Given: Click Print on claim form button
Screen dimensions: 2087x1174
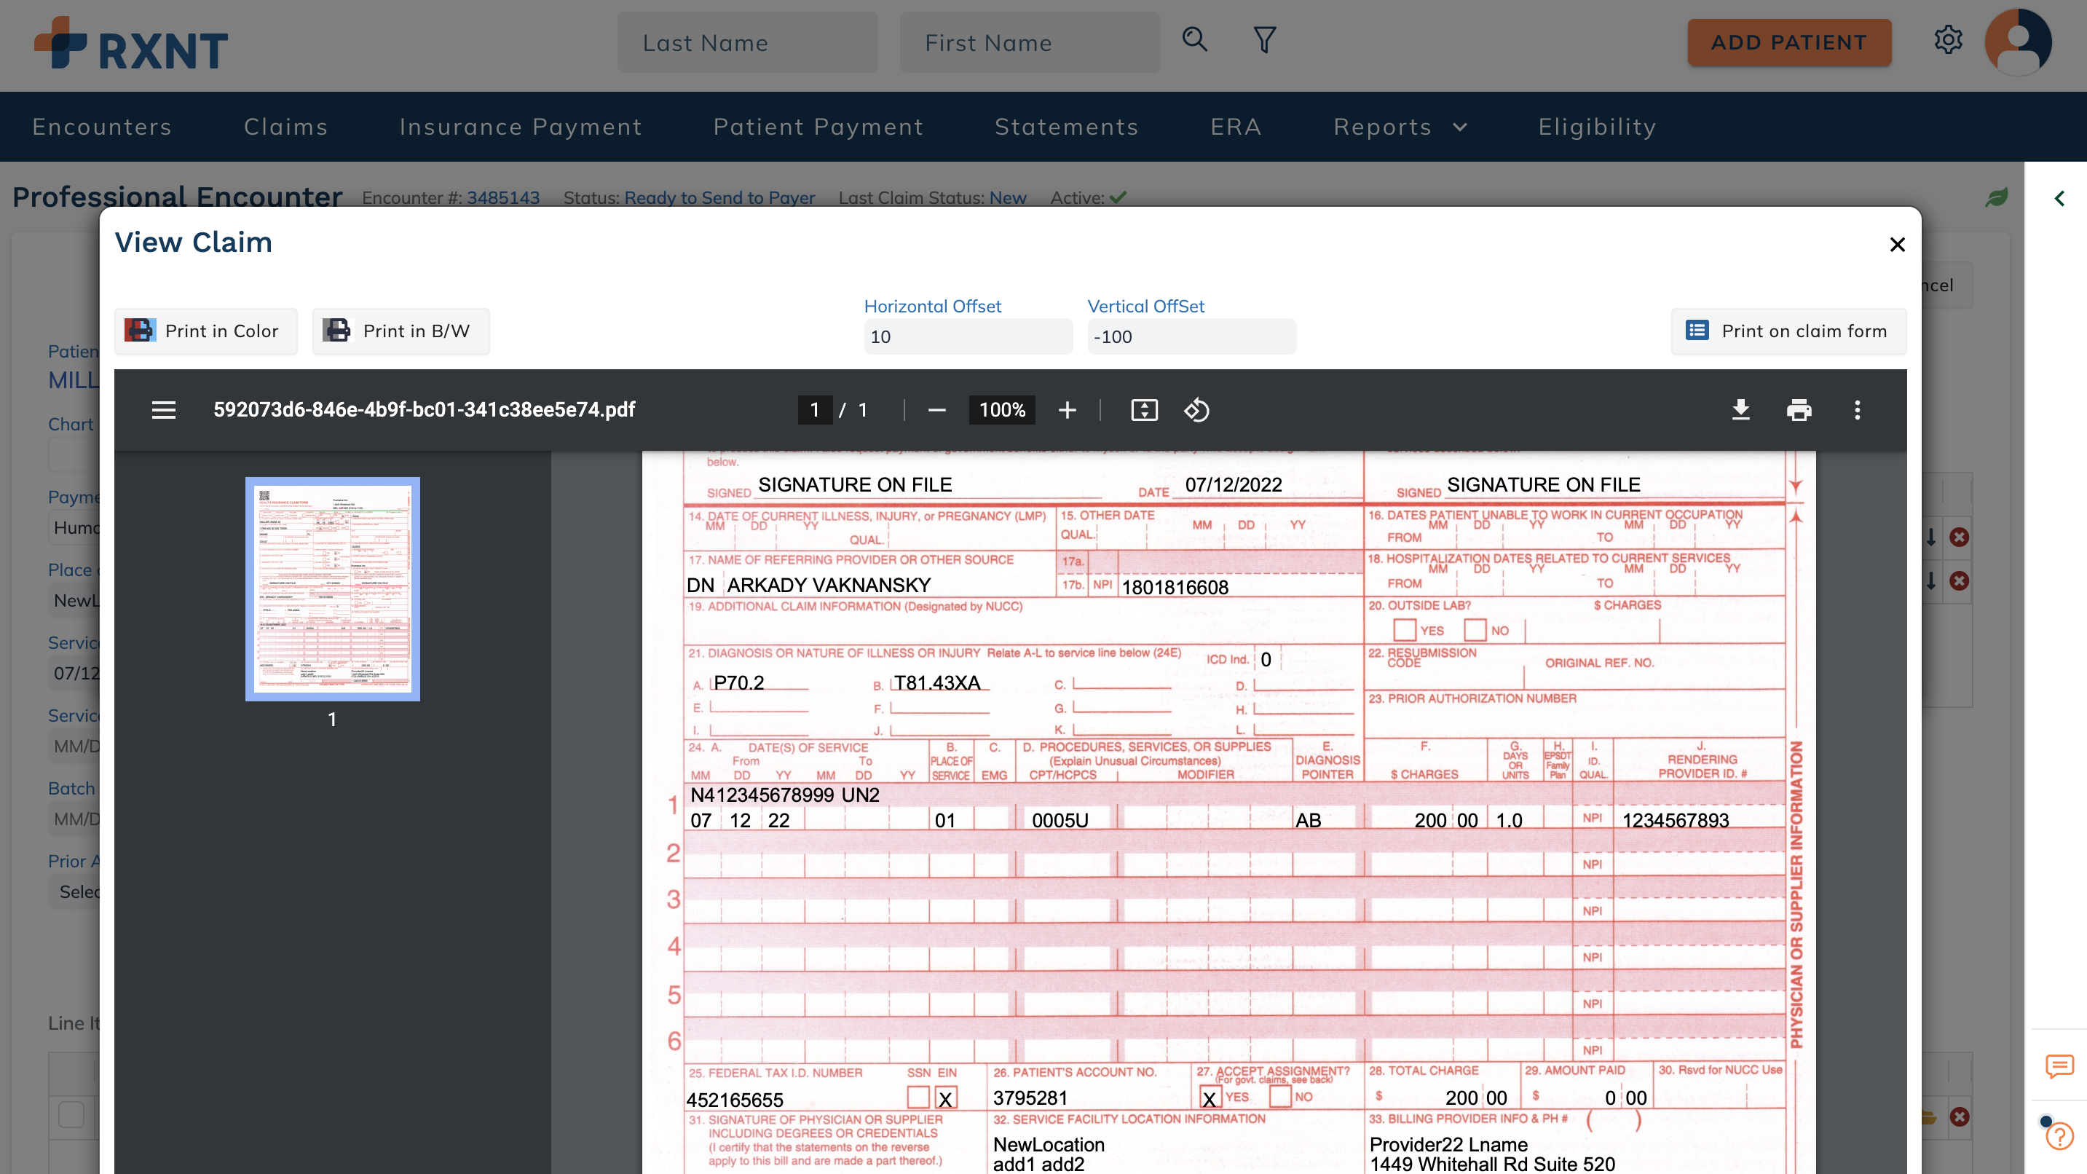Looking at the screenshot, I should 1788,331.
